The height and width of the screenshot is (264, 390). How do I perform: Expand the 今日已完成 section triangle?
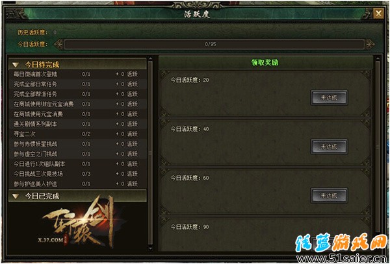pos(16,197)
